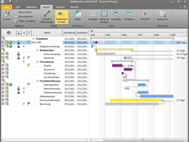The image size is (189, 142).
Task: Collapse the Marktanalyse group
Action: click(37, 50)
